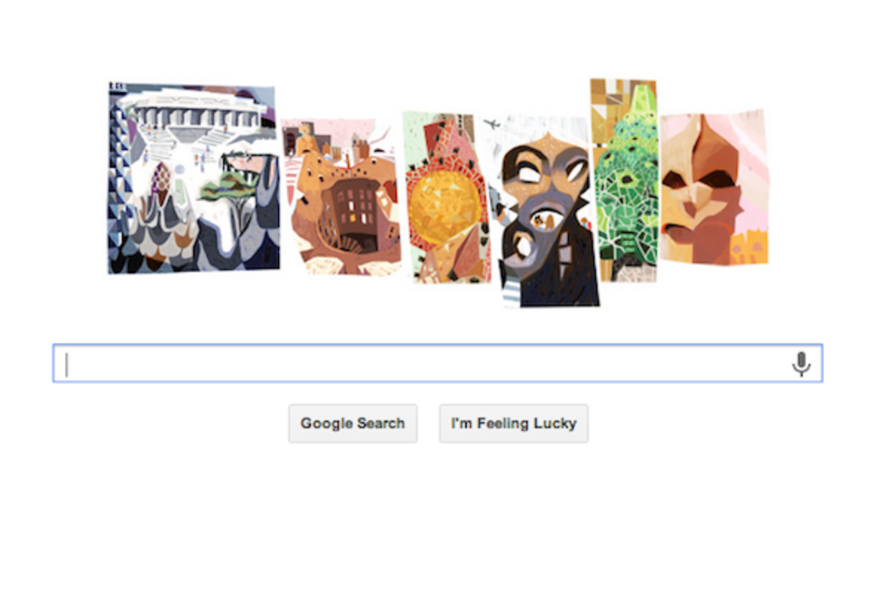Select the green mosaic tower doodle panel

tap(624, 180)
